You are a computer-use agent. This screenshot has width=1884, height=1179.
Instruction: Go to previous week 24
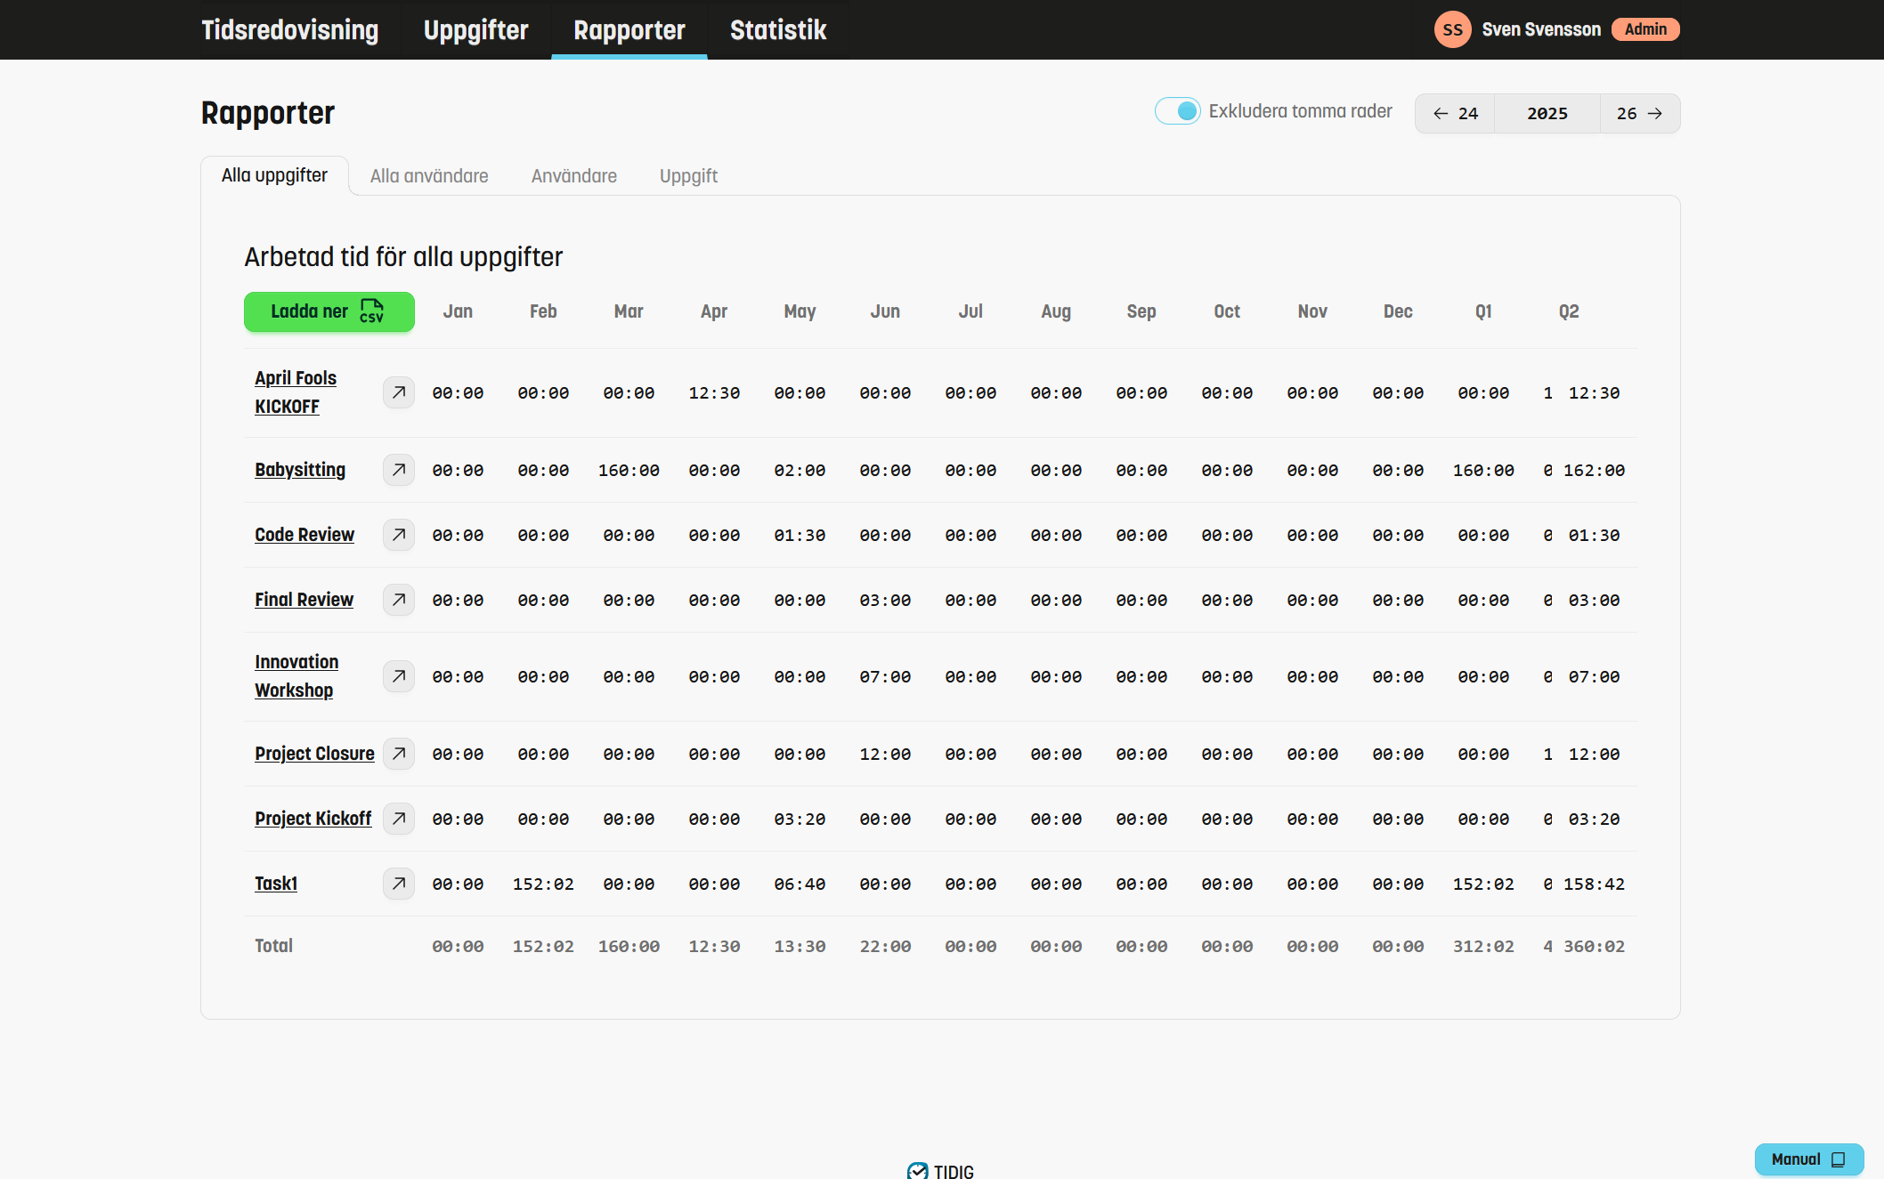pyautogui.click(x=1455, y=114)
